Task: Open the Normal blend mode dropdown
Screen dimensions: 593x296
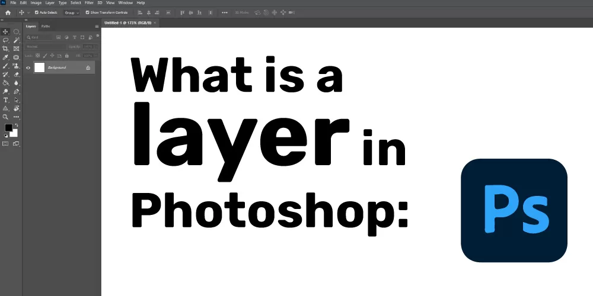Action: click(46, 46)
